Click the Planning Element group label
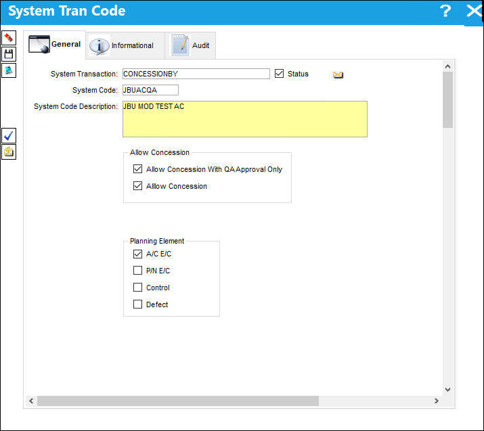This screenshot has width=484, height=431. point(157,241)
